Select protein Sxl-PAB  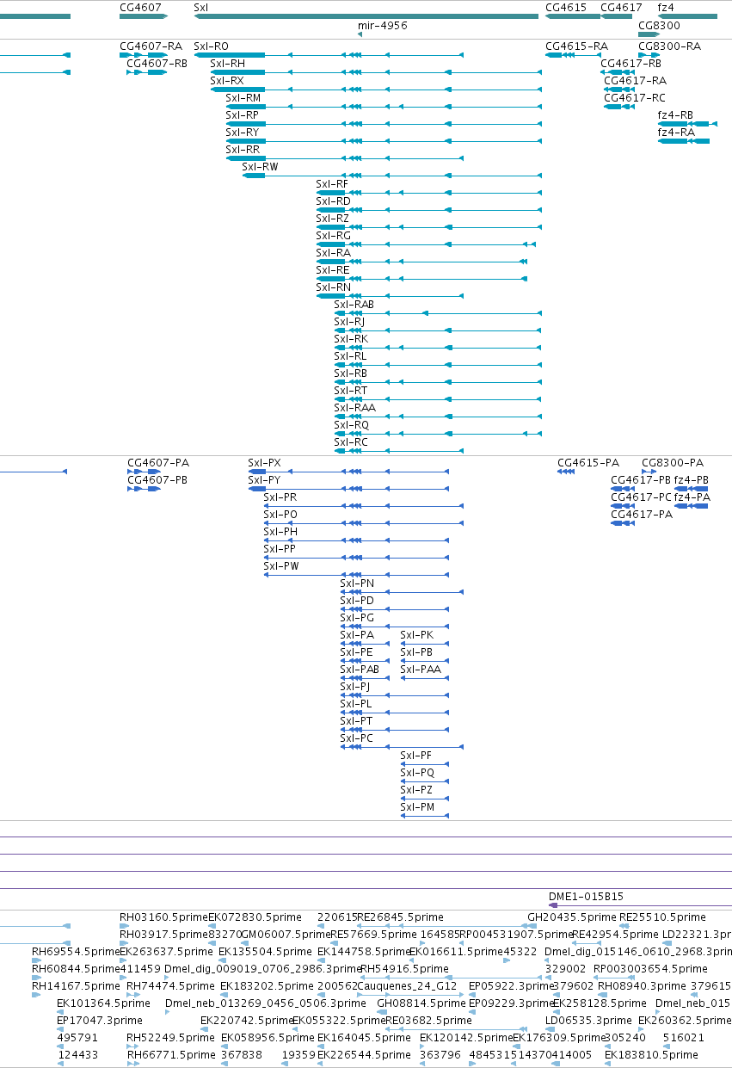(360, 669)
